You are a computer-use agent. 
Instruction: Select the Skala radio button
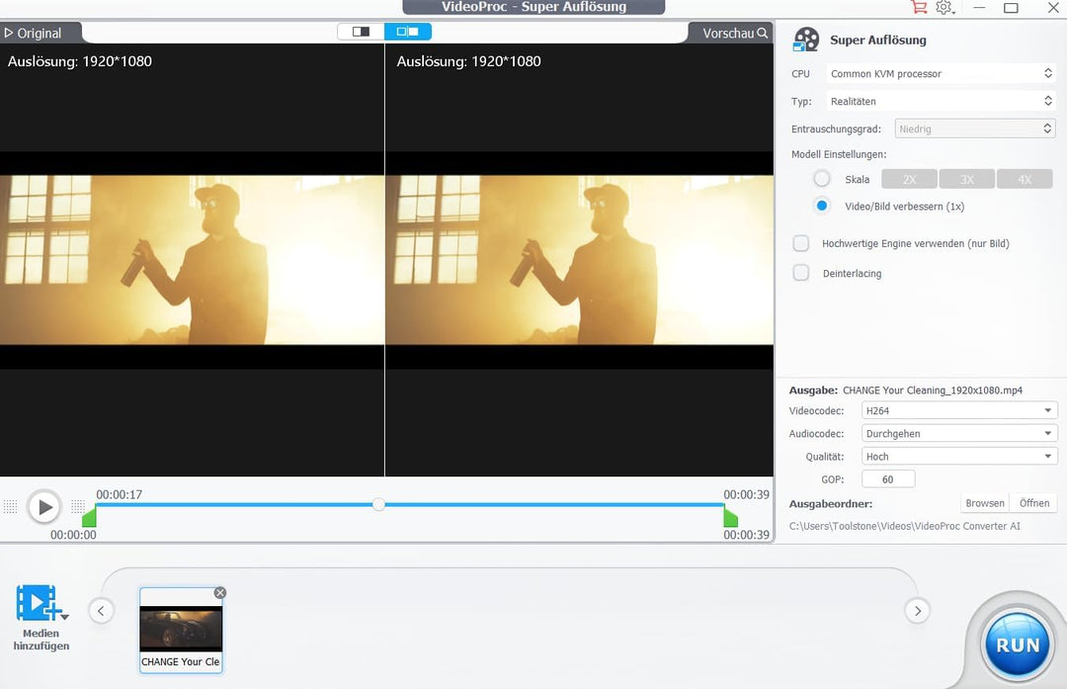(x=822, y=179)
